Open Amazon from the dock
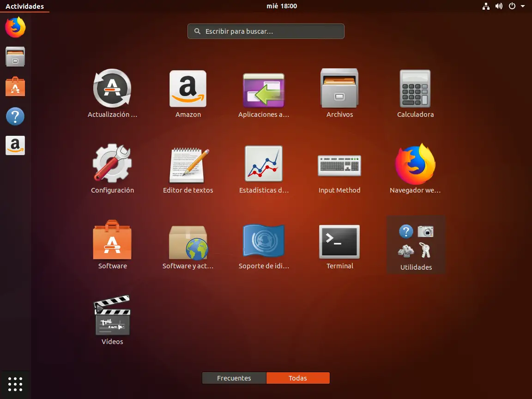 [x=15, y=145]
